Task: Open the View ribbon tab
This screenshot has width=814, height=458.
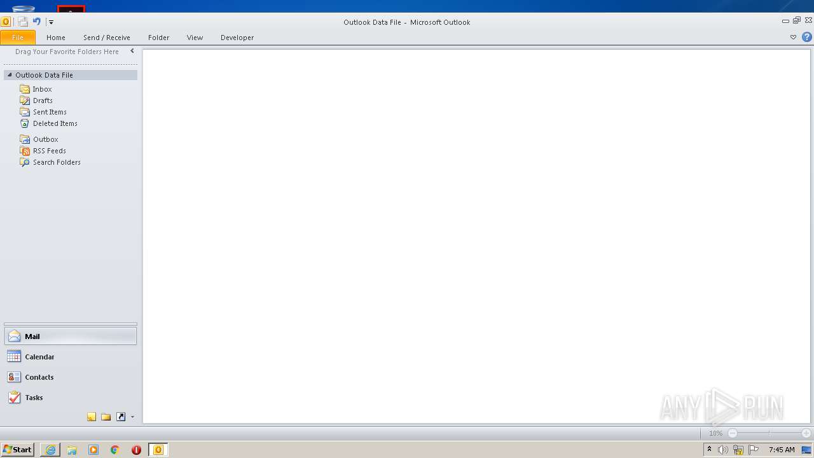Action: click(x=195, y=38)
